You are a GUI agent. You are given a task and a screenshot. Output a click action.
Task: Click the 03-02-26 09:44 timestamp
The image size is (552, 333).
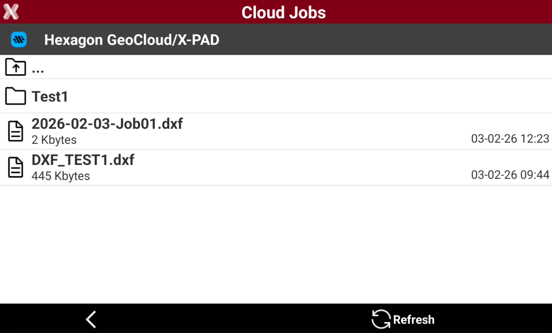click(510, 175)
